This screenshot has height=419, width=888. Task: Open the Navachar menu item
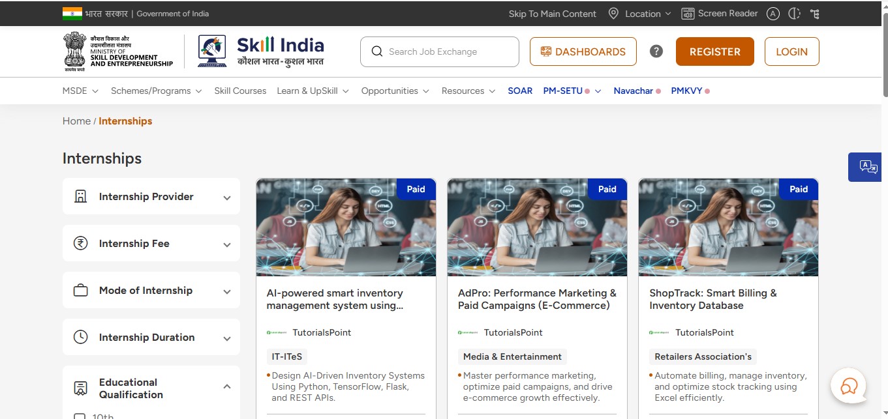637,91
